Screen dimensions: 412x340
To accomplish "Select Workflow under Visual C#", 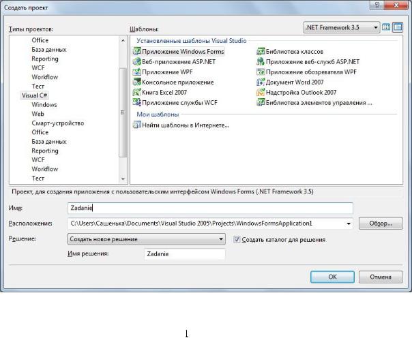I will (44, 169).
